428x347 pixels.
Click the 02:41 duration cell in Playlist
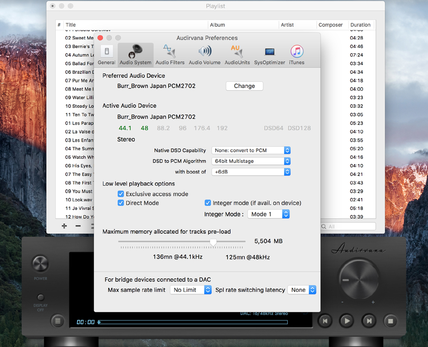pyautogui.click(x=357, y=200)
